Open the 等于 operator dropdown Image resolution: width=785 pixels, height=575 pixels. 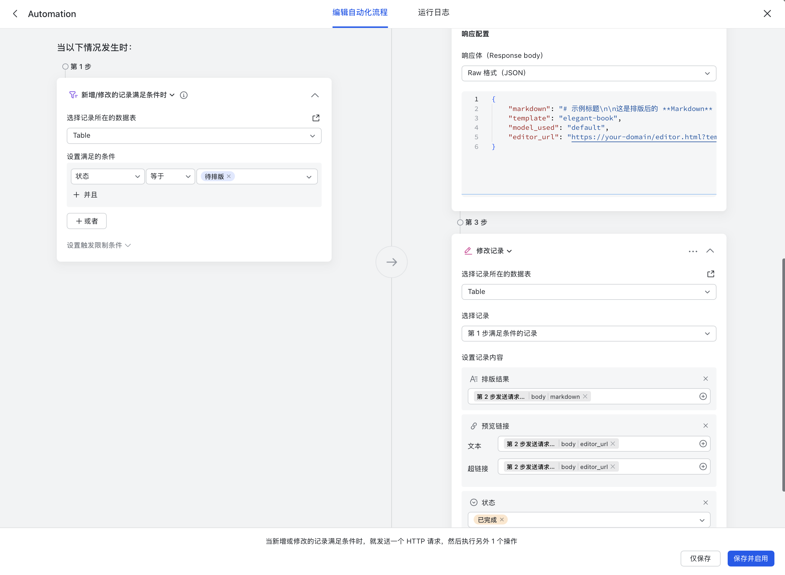[170, 176]
